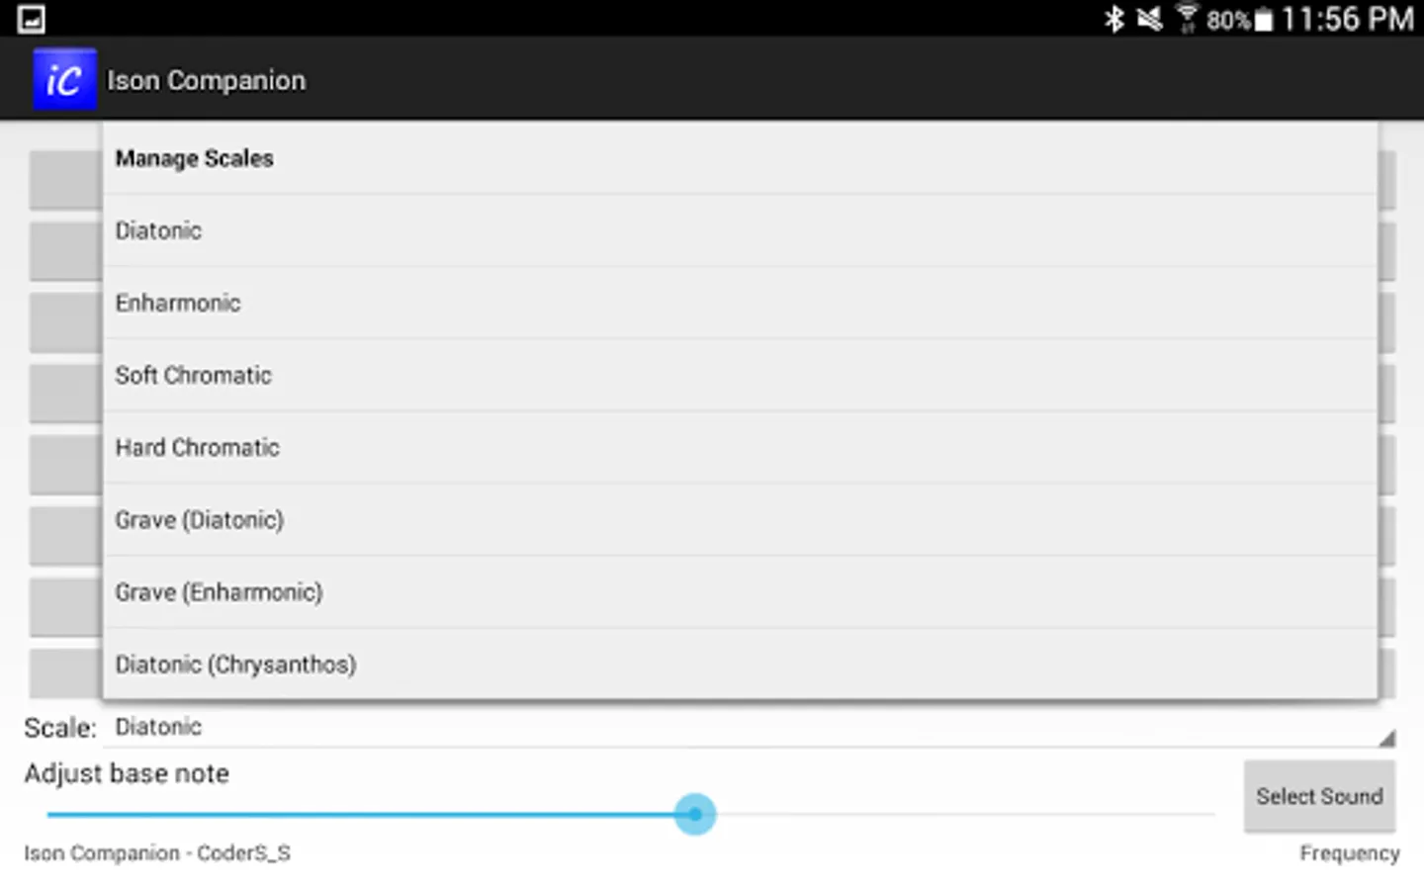Tap the muted sound status icon
Image resolution: width=1424 pixels, height=890 pixels.
(1149, 19)
